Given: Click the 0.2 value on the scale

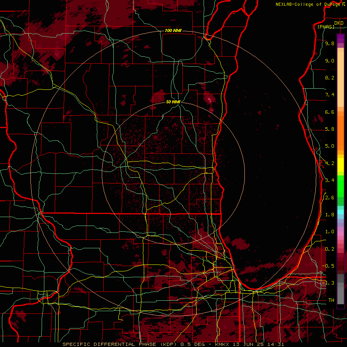Looking at the screenshot, I should [x=330, y=249].
